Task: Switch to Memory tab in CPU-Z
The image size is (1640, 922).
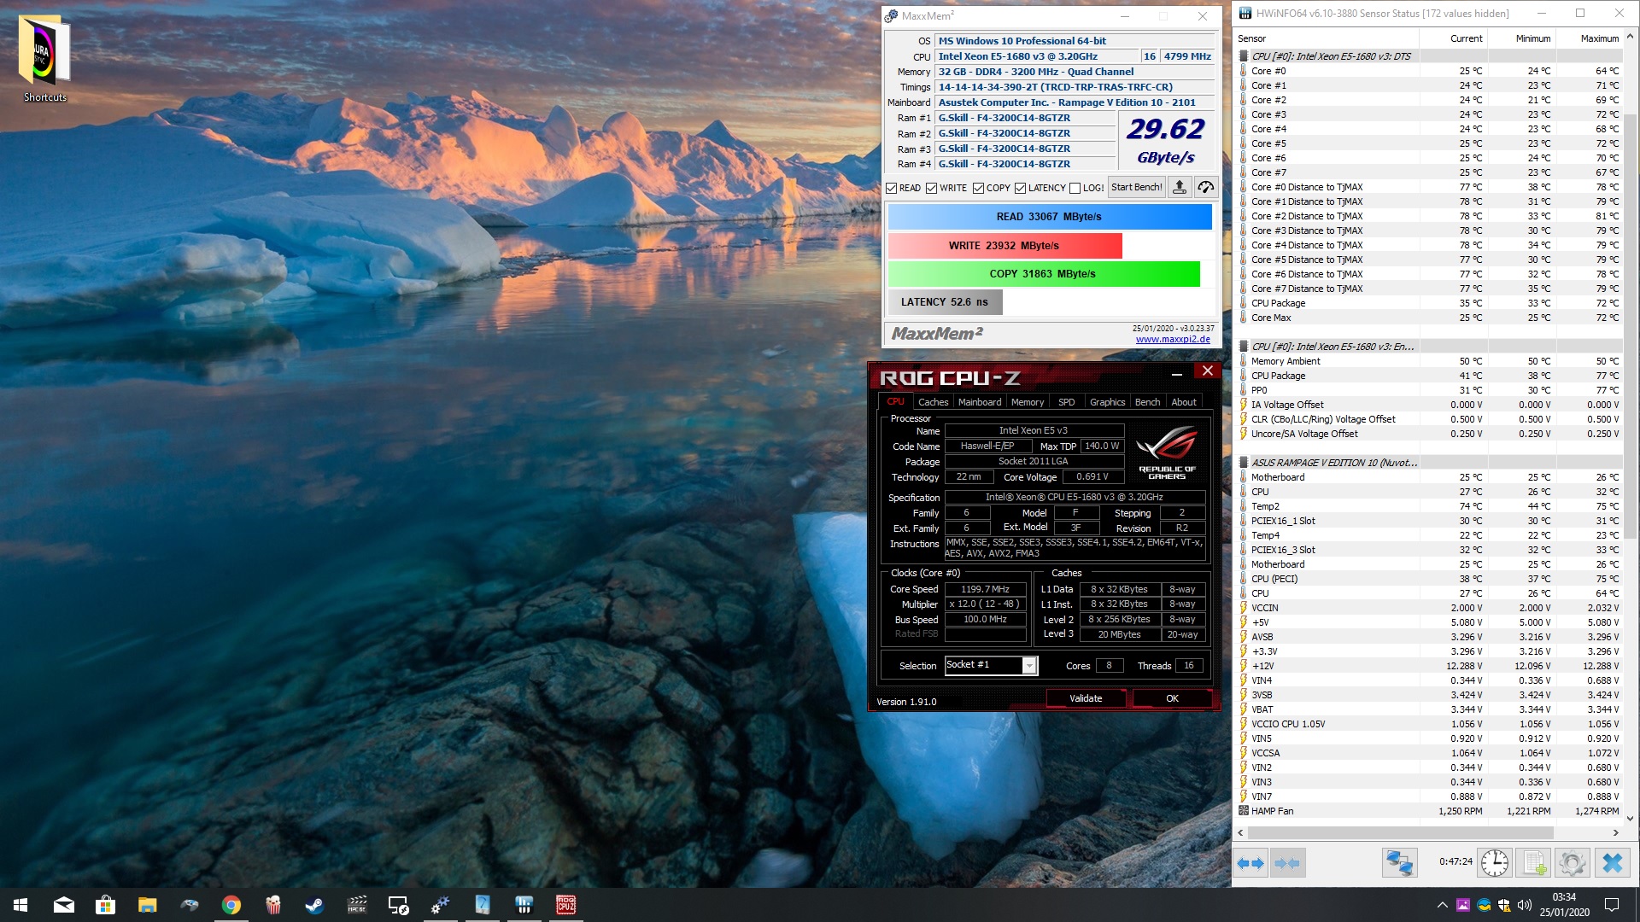Action: [1028, 402]
